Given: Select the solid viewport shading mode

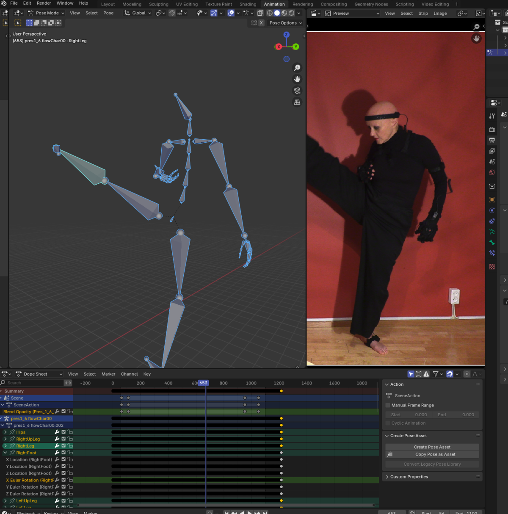Looking at the screenshot, I should (x=277, y=13).
